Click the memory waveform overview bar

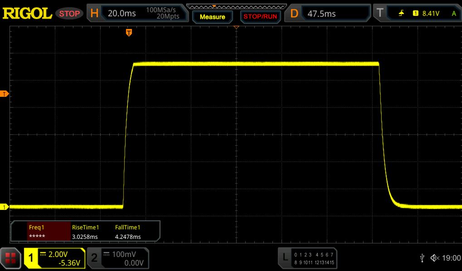click(x=236, y=7)
